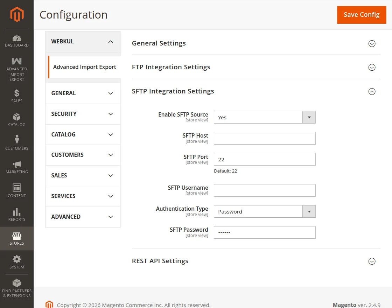The height and width of the screenshot is (308, 392).
Task: Expand the GENERAL config section
Action: (83, 93)
